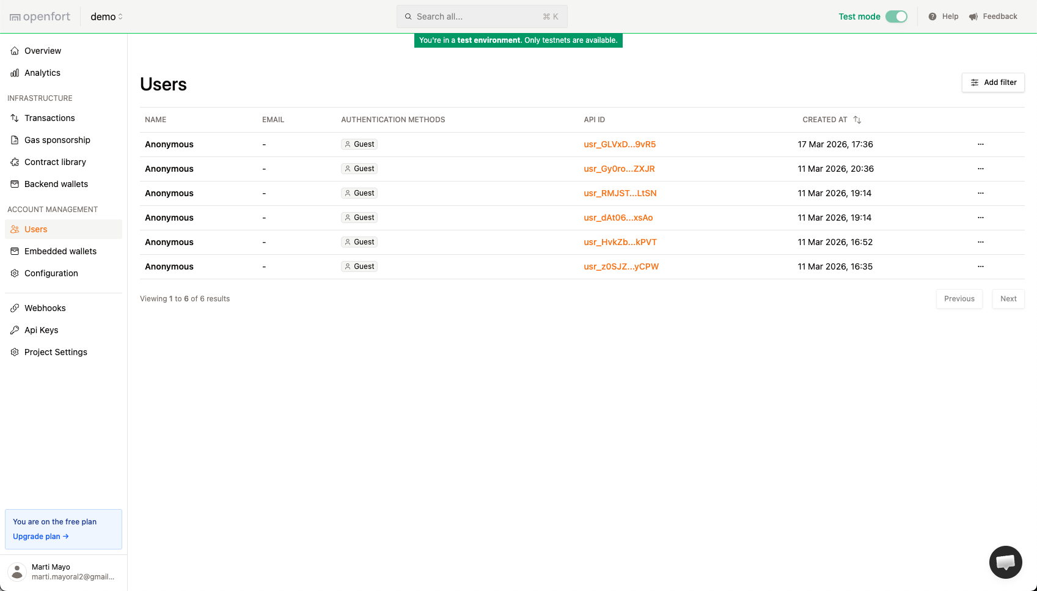
Task: Open the Transactions page
Action: point(49,118)
